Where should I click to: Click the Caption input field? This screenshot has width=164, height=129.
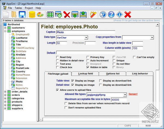pos(86,32)
